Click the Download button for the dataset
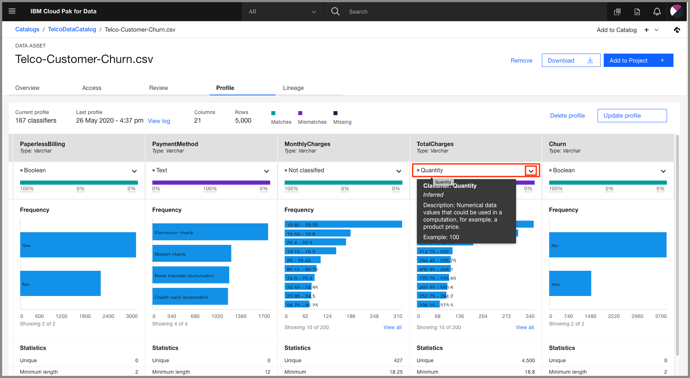The height and width of the screenshot is (378, 690). point(571,60)
